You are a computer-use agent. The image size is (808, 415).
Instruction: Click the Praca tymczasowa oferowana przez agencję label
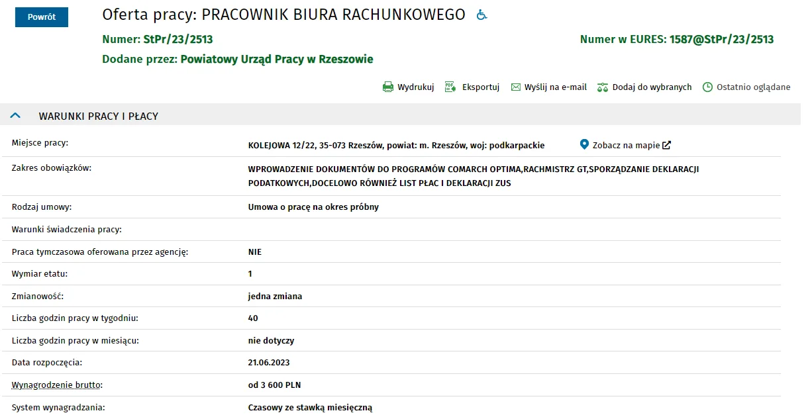(x=100, y=252)
